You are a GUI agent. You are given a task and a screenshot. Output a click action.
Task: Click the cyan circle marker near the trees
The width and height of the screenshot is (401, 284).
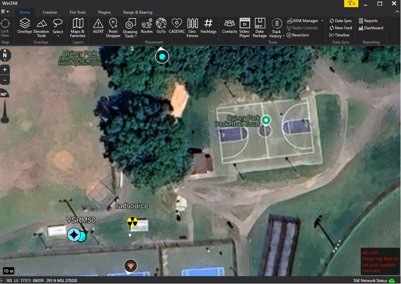(x=162, y=57)
